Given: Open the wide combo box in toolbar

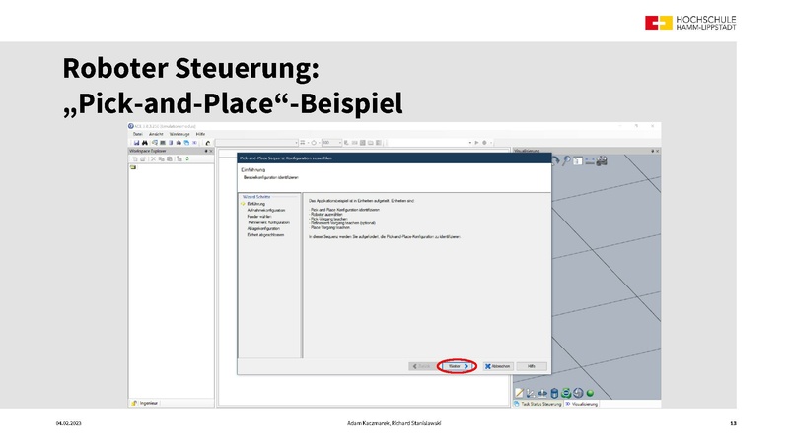Looking at the screenshot, I should [256, 142].
